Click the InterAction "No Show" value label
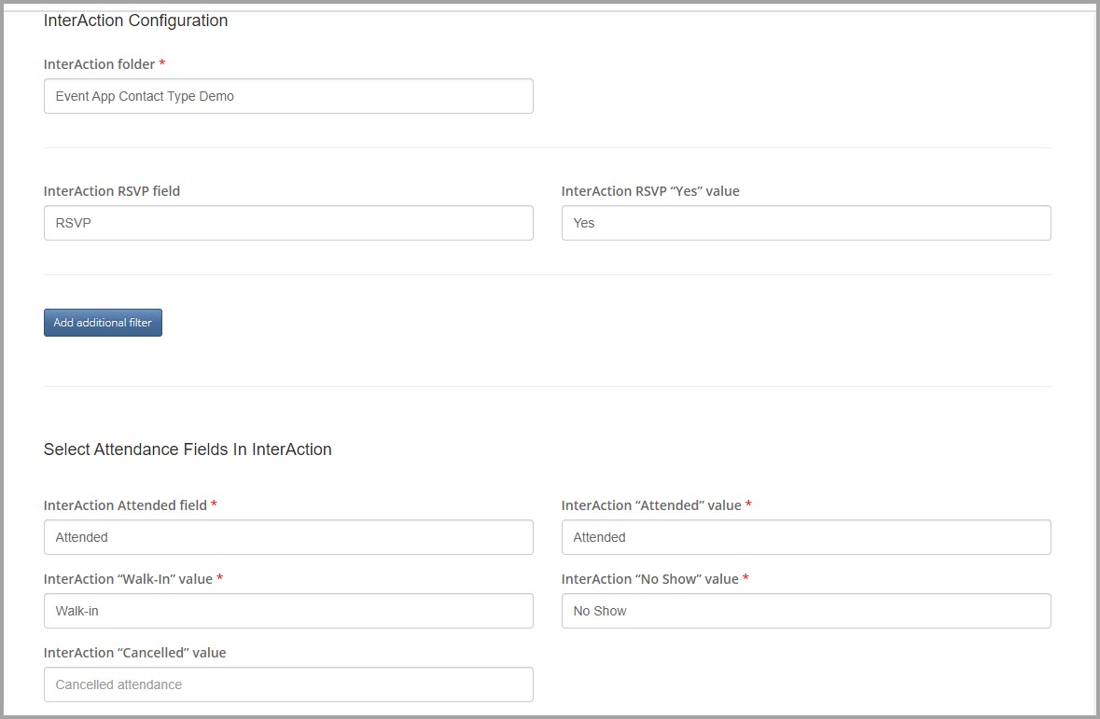1100x719 pixels. pyautogui.click(x=649, y=579)
